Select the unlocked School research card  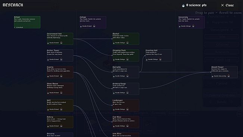27,22
